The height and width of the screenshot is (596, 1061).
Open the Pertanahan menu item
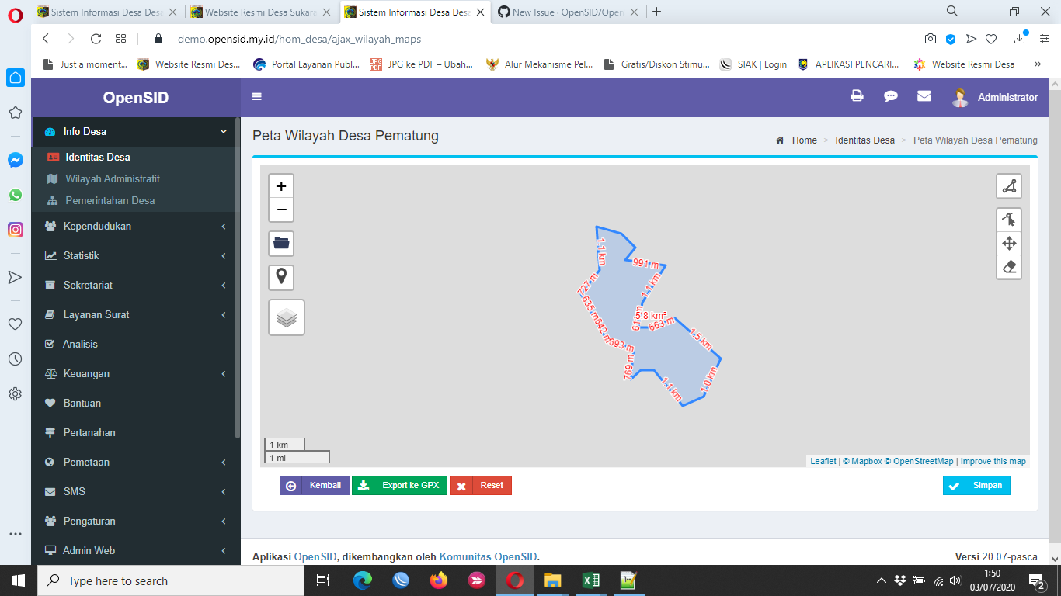(x=136, y=432)
